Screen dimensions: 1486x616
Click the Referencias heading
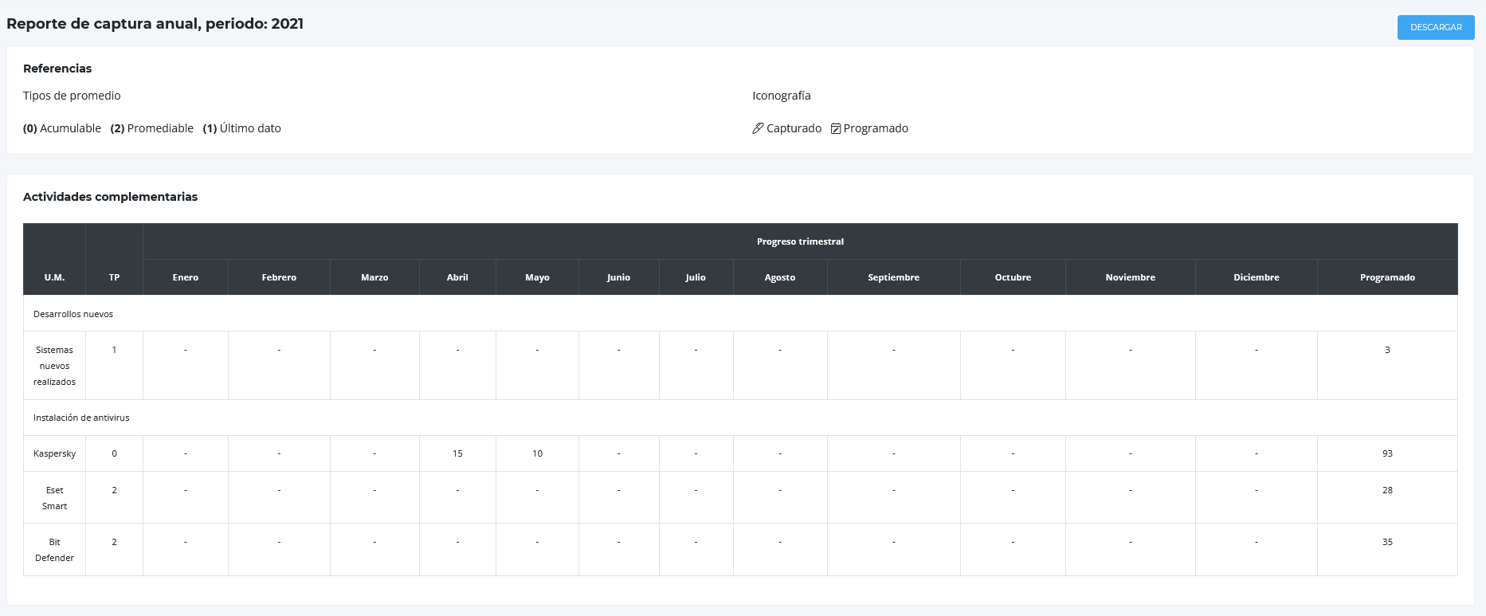(57, 69)
